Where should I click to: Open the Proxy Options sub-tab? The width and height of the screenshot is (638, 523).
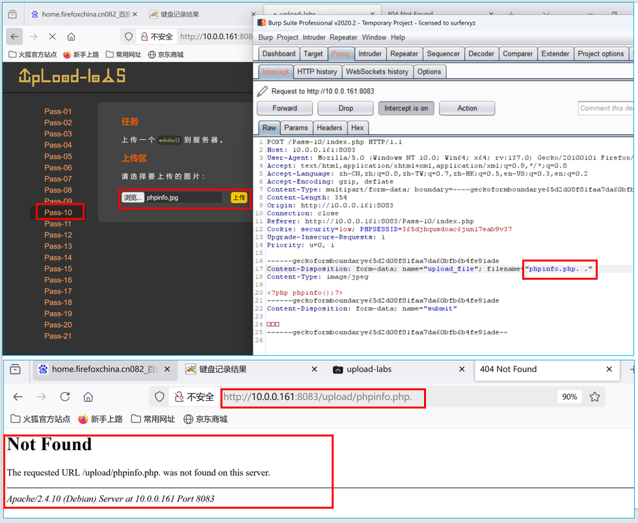click(x=429, y=72)
